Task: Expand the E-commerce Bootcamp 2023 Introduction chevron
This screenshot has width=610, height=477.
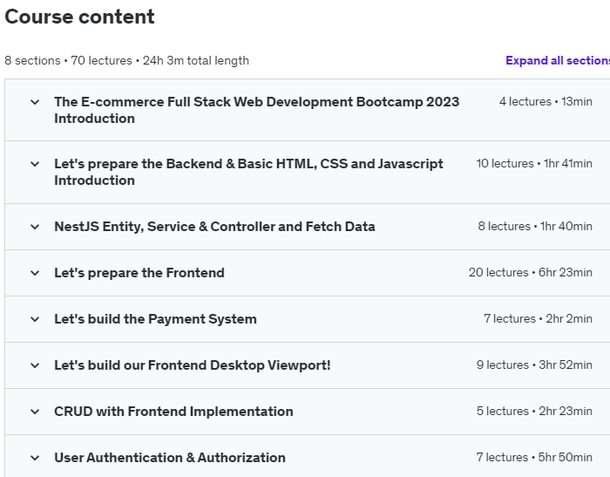Action: 35,102
